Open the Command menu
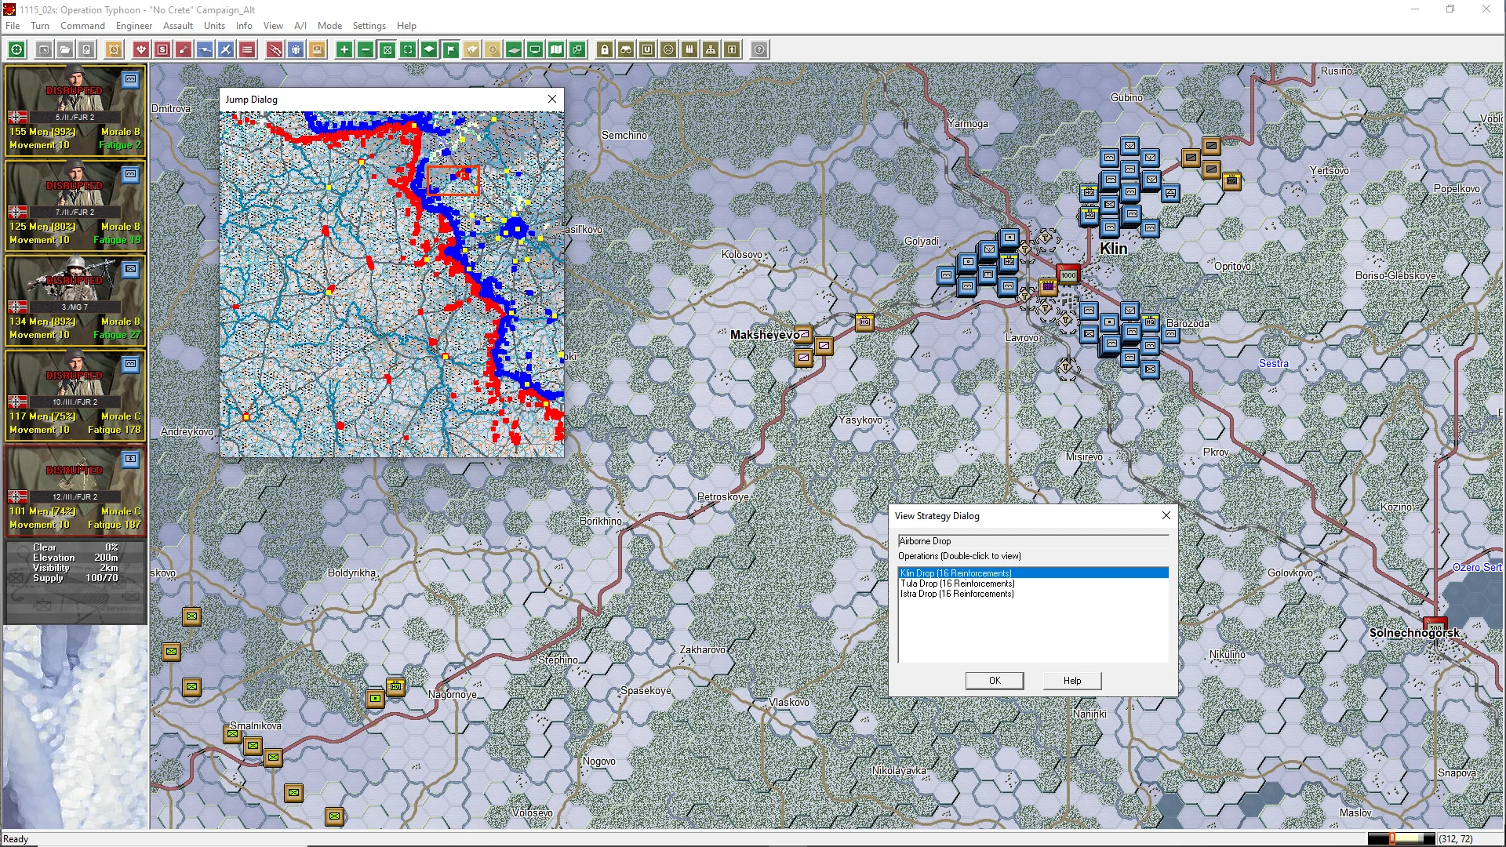Screen dimensions: 1506x847 pyautogui.click(x=82, y=25)
